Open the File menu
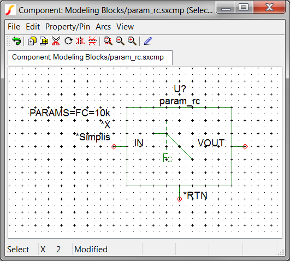The image size is (290, 261). [x=14, y=27]
